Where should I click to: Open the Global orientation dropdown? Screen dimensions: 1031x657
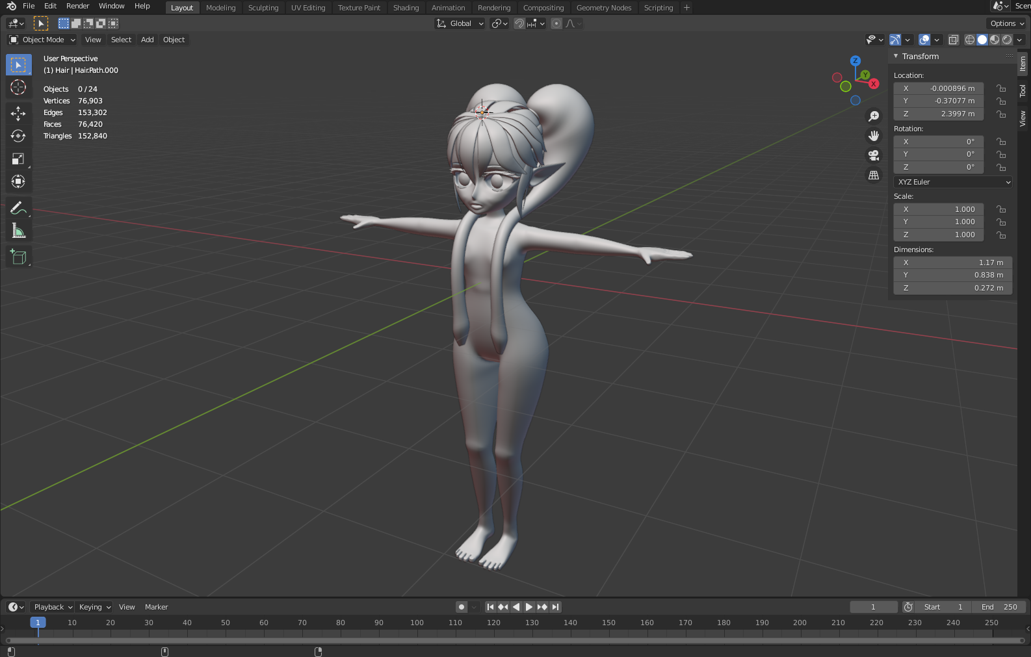click(460, 23)
